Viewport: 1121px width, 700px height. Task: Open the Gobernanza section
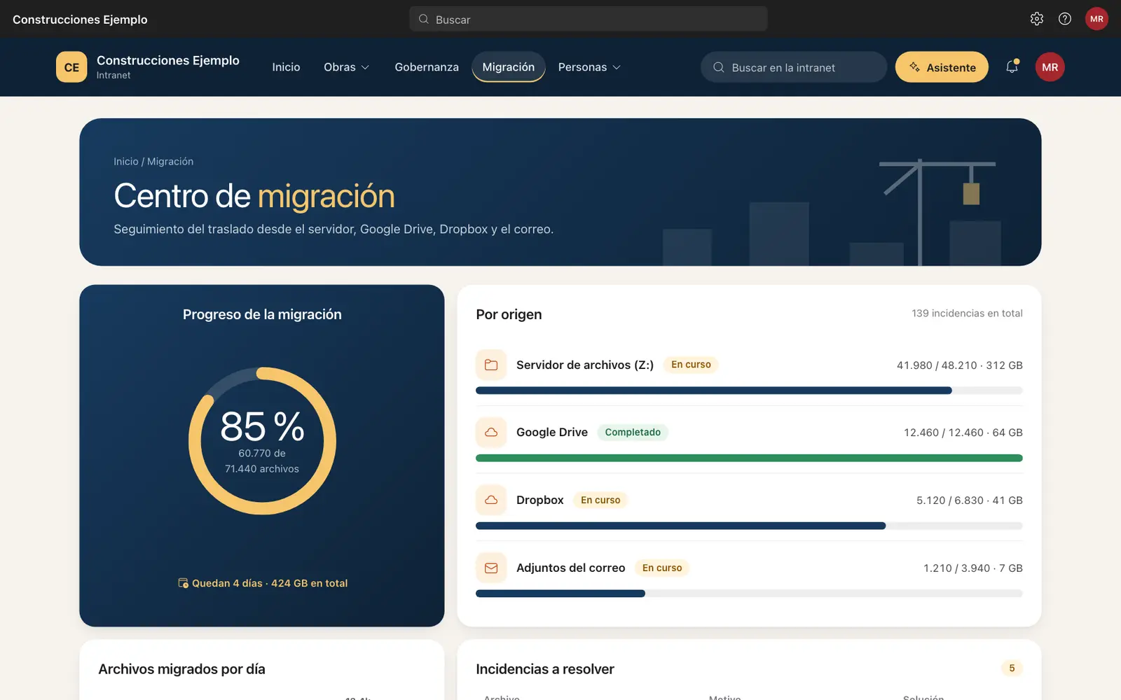[427, 67]
